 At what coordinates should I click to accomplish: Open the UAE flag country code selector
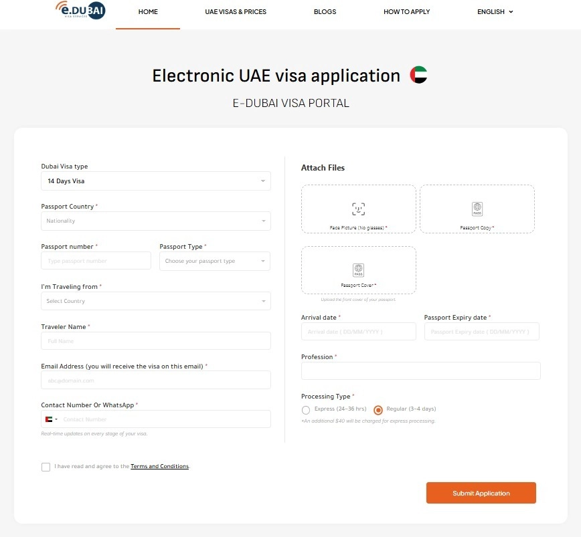point(51,419)
